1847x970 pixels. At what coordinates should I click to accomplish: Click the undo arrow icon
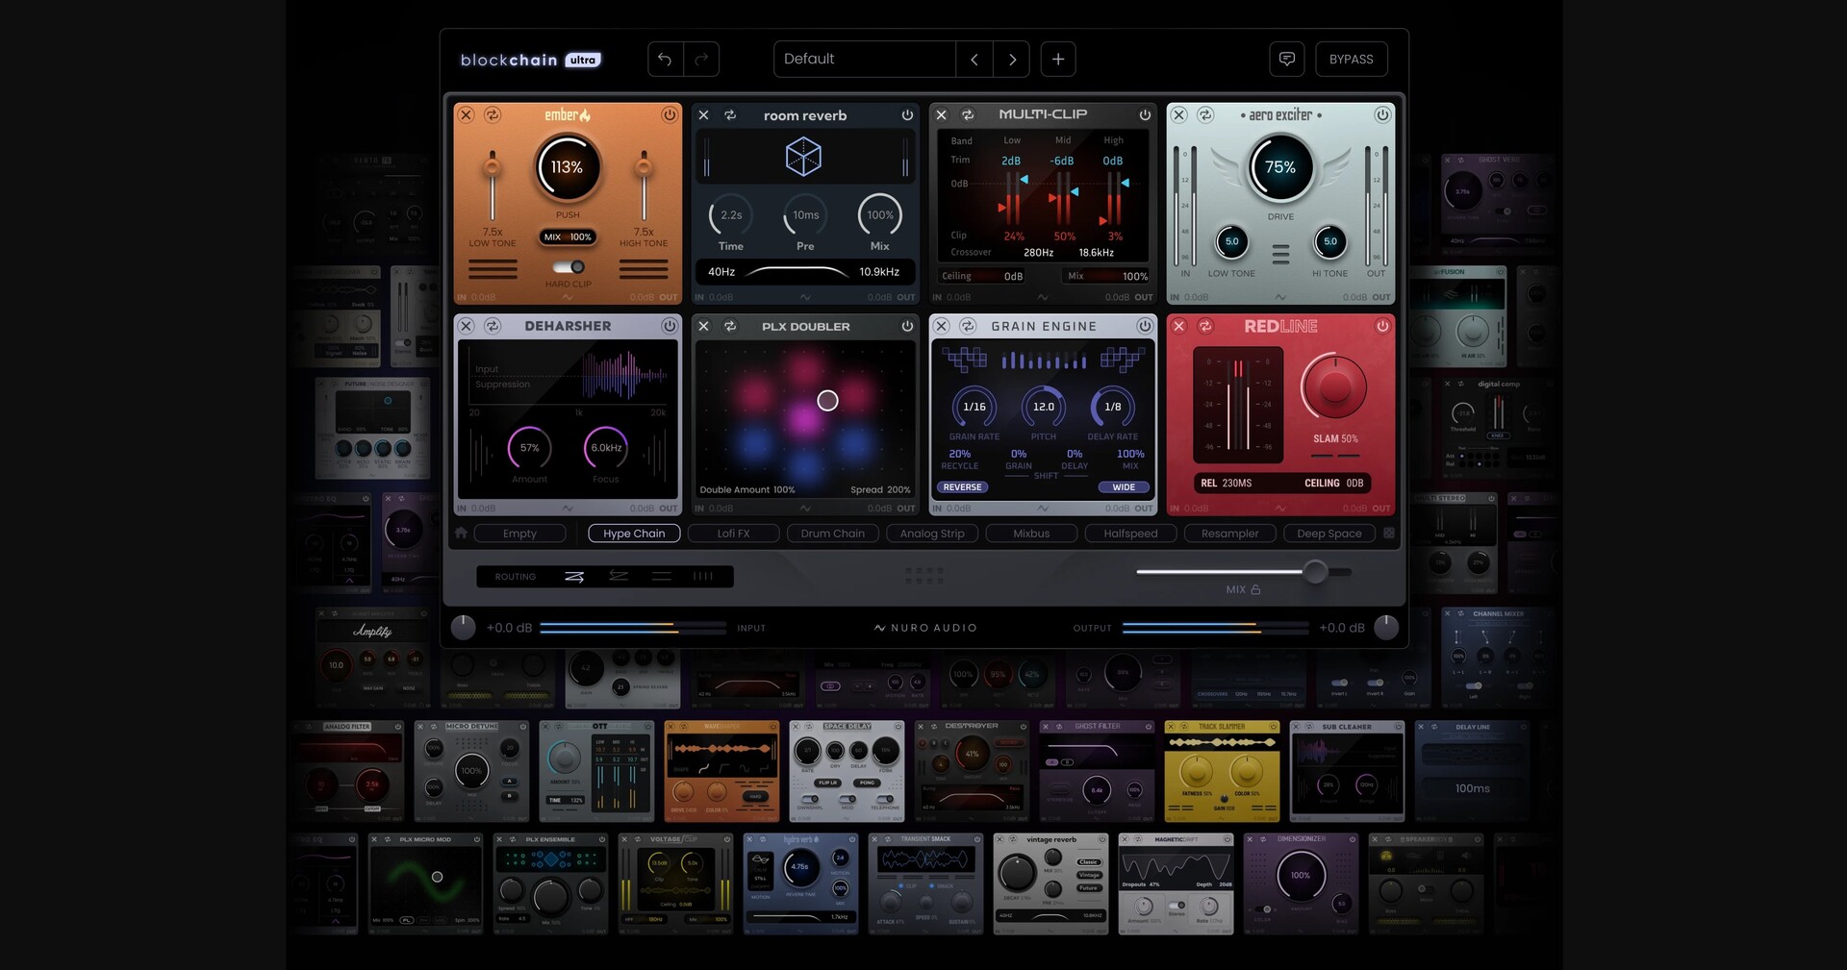[x=664, y=59]
